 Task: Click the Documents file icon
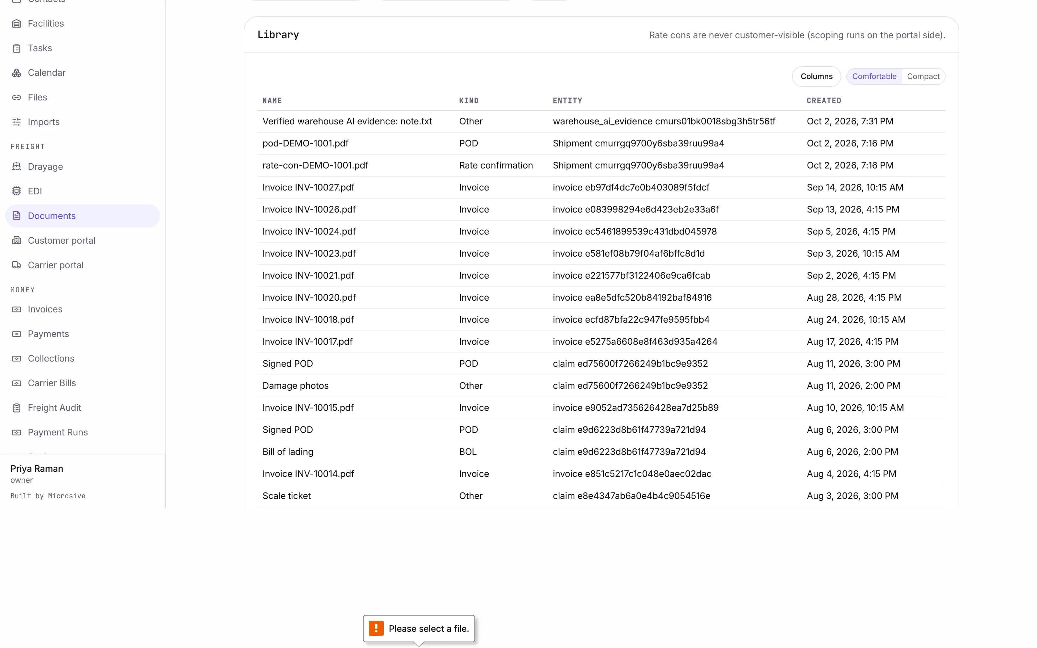click(x=16, y=215)
